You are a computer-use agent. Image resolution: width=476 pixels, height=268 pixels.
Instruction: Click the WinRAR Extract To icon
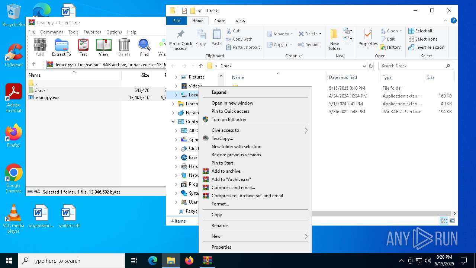pos(61,47)
